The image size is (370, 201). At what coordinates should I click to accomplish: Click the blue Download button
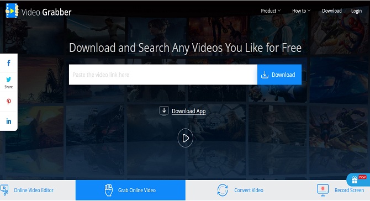click(x=279, y=75)
